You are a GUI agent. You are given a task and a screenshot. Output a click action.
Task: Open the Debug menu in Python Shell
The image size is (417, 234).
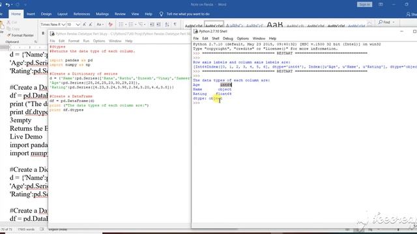click(228, 38)
